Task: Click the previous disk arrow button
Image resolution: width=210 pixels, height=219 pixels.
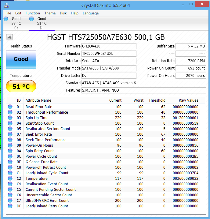Action: click(9, 37)
